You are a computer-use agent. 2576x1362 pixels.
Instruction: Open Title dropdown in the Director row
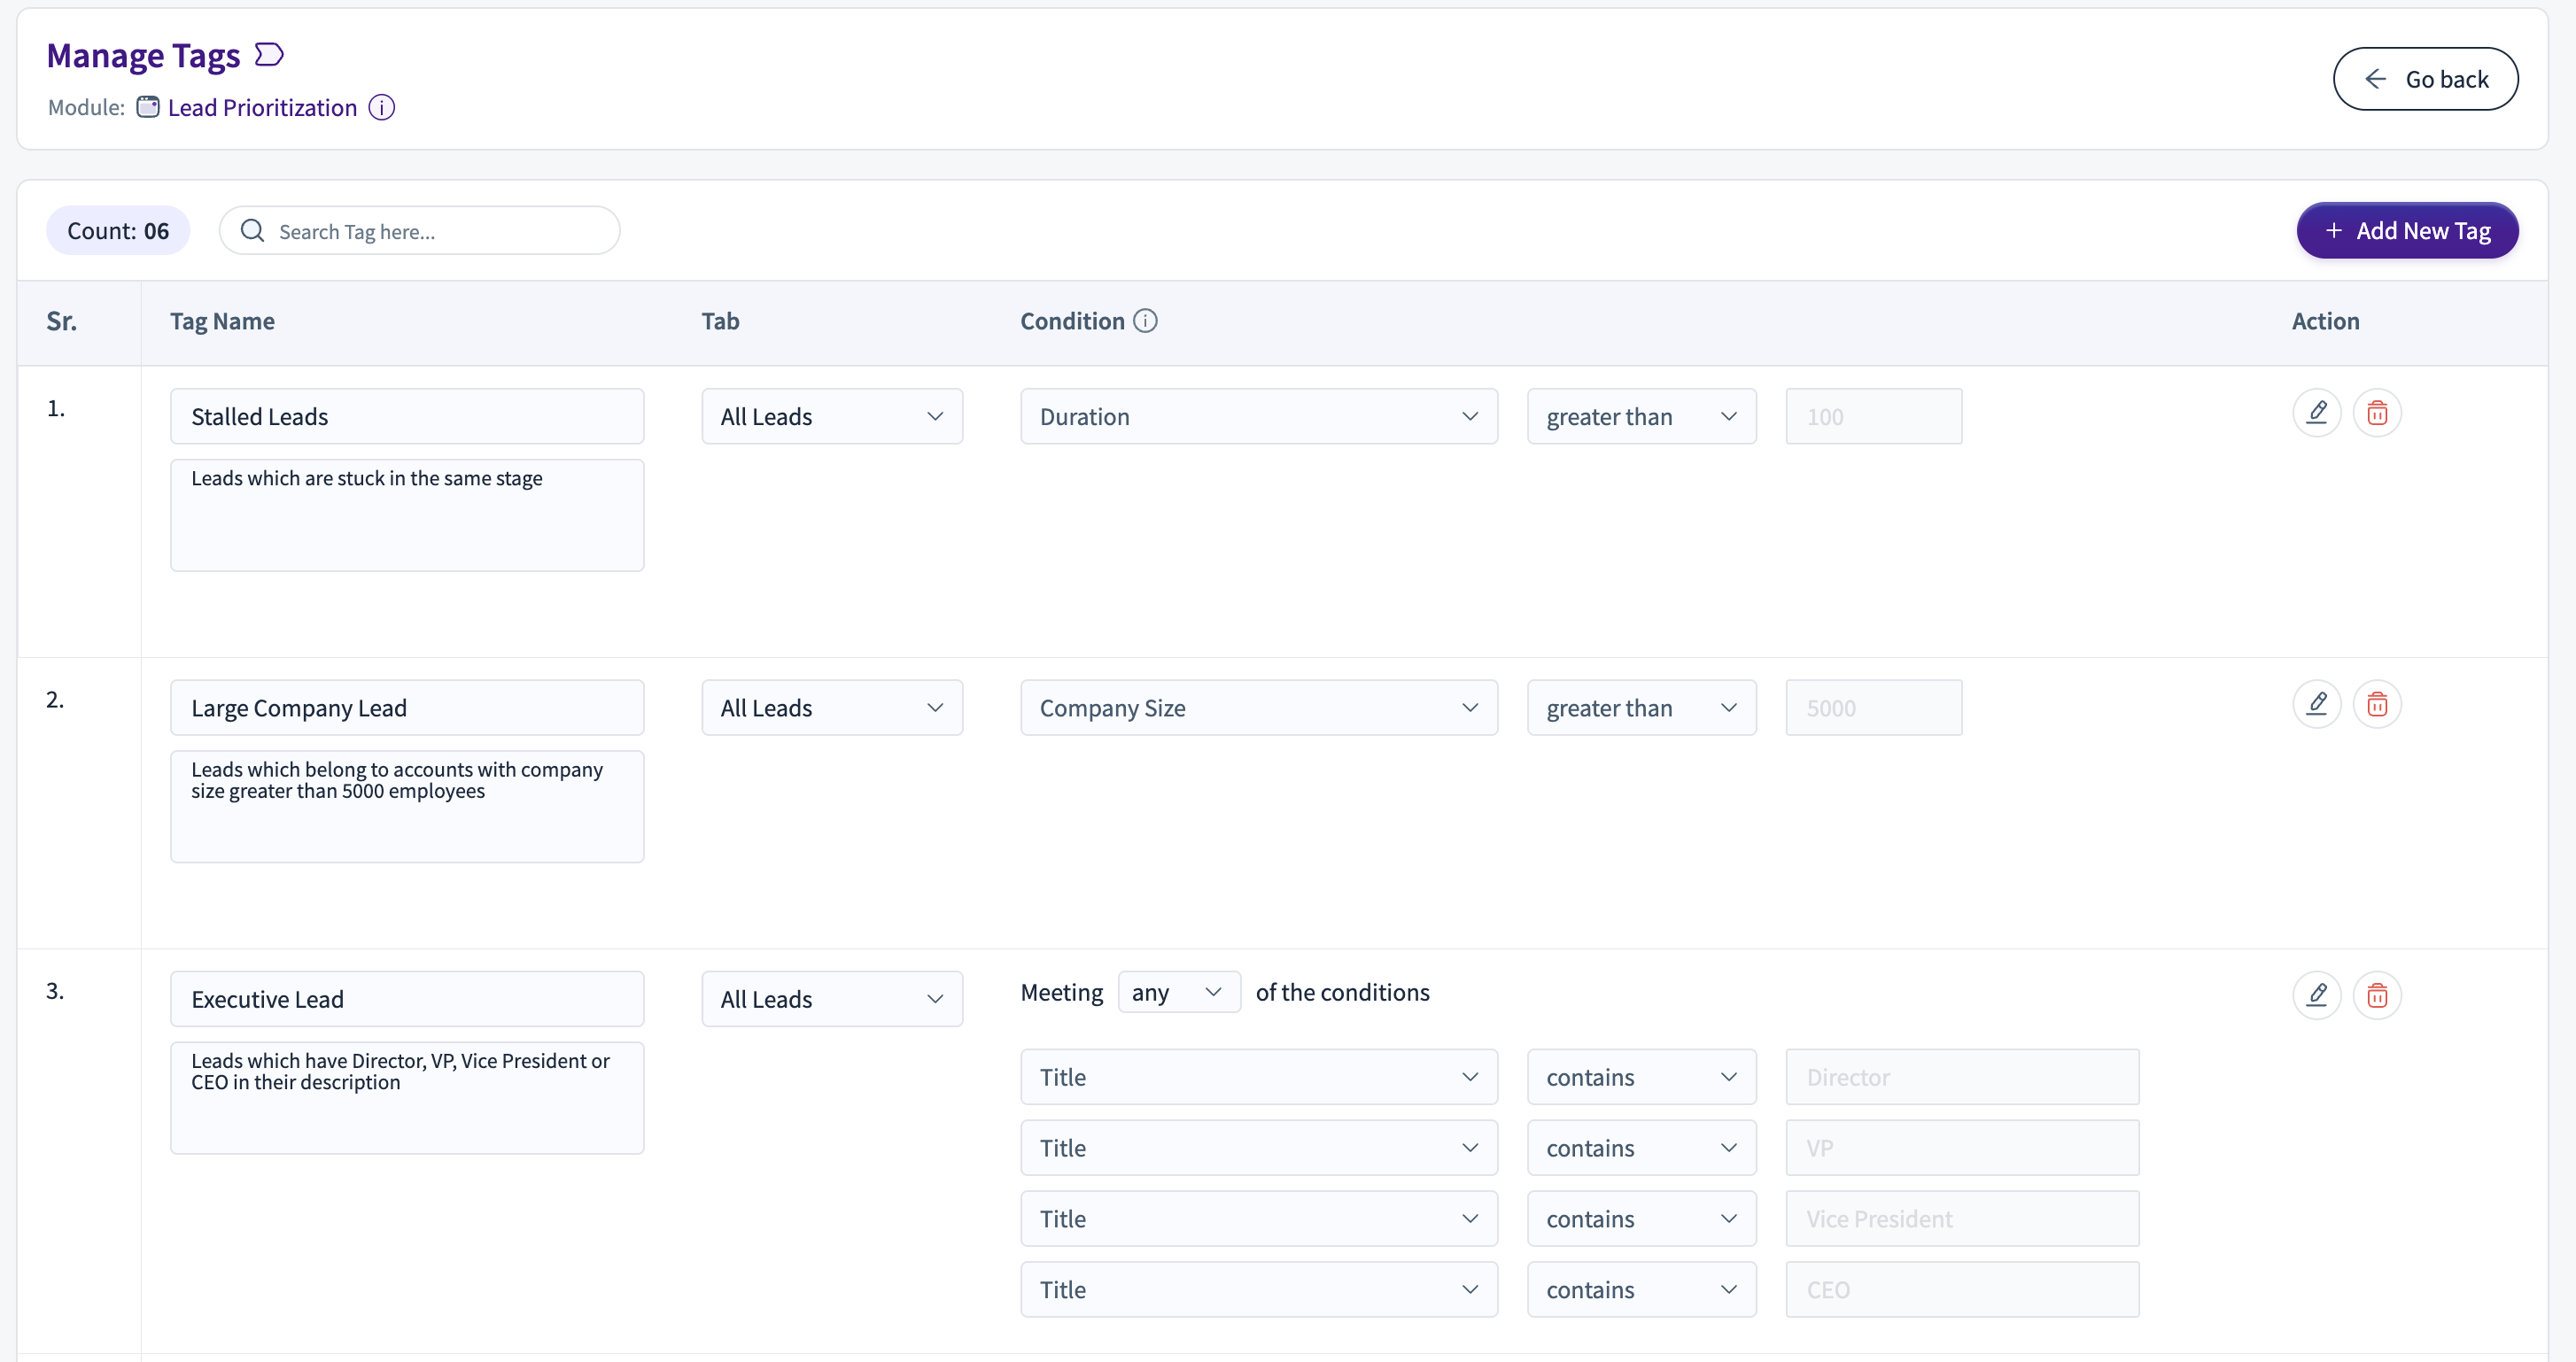pos(1259,1077)
